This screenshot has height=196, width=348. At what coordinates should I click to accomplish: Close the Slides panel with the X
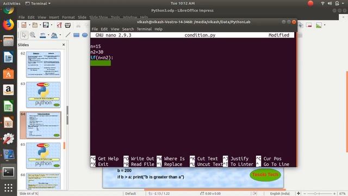pyautogui.click(x=64, y=45)
